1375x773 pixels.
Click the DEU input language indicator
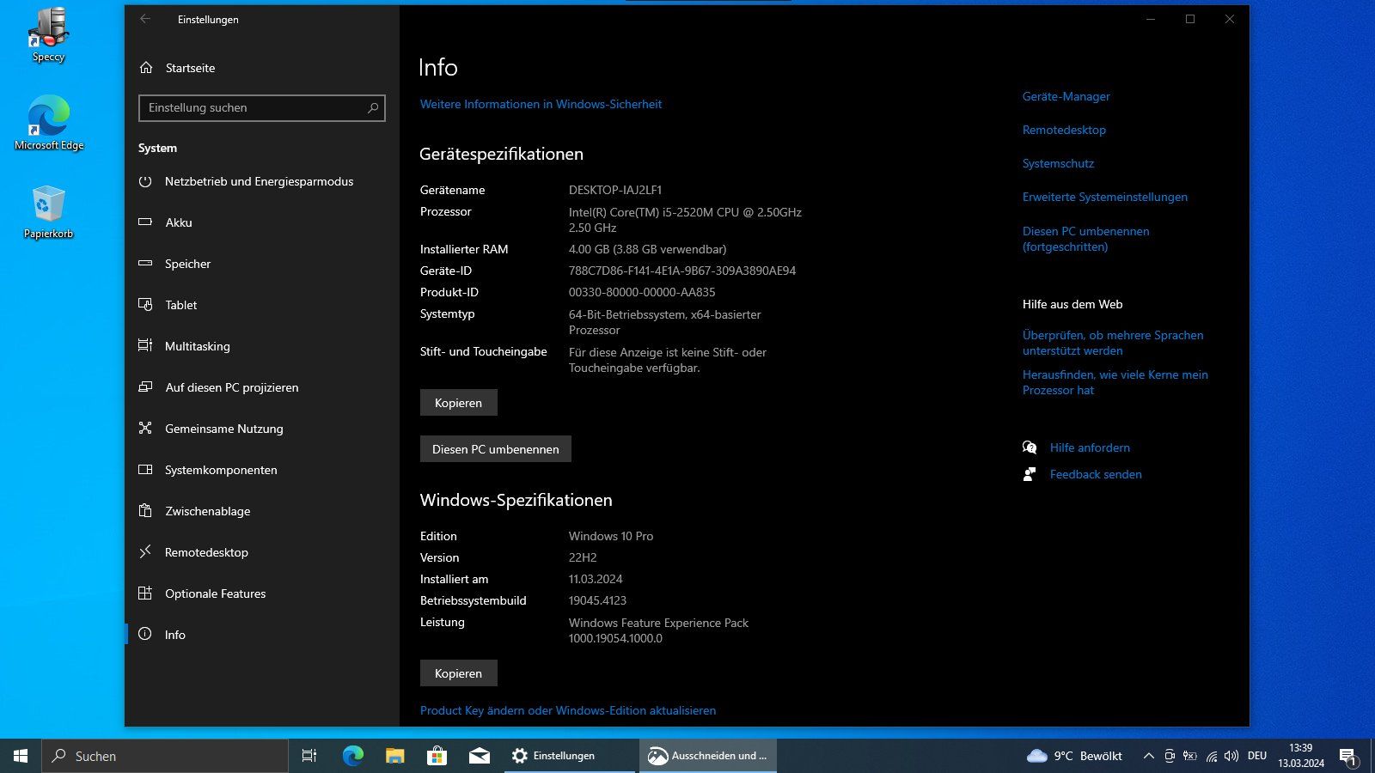point(1257,756)
